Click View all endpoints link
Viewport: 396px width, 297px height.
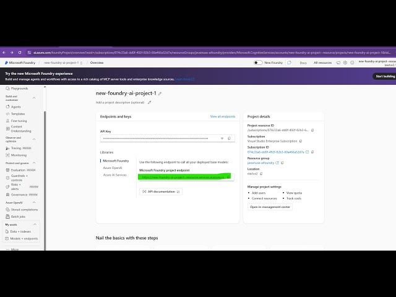pyautogui.click(x=223, y=117)
